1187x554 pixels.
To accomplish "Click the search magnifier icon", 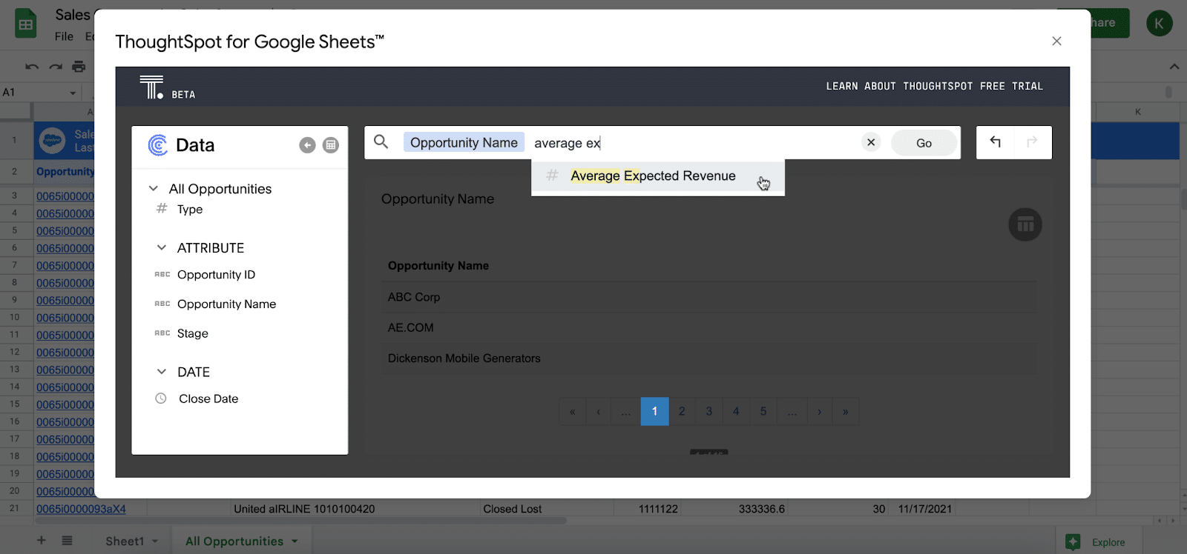I will (x=381, y=141).
